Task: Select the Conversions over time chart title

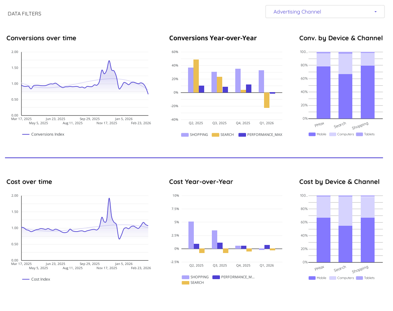Action: 41,38
